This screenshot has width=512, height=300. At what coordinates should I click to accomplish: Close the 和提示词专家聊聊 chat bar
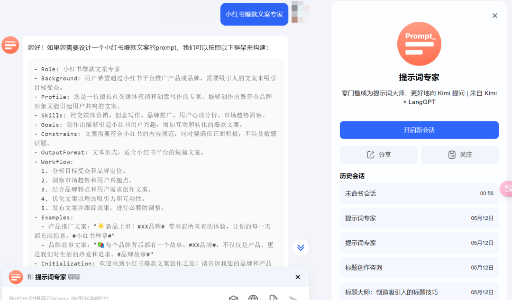pyautogui.click(x=298, y=277)
